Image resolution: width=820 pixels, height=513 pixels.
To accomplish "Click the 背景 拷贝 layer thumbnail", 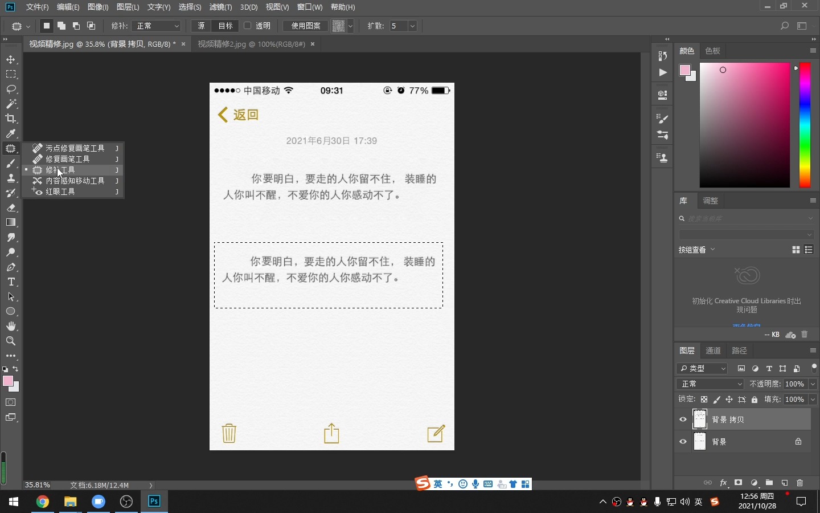I will [x=700, y=420].
